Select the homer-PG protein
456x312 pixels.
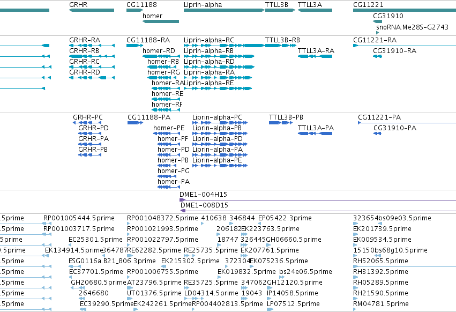point(167,176)
